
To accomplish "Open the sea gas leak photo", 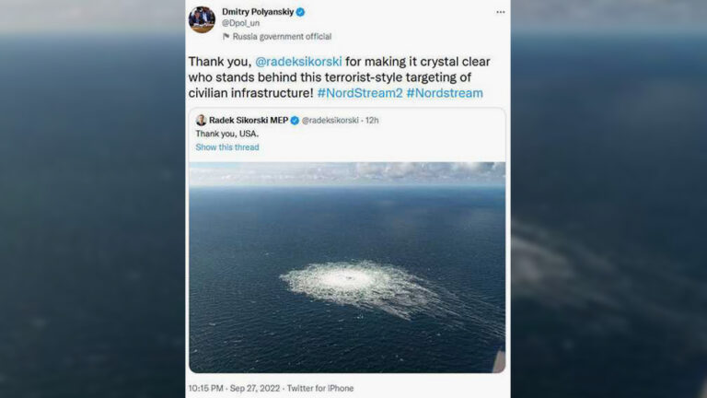I will [347, 267].
